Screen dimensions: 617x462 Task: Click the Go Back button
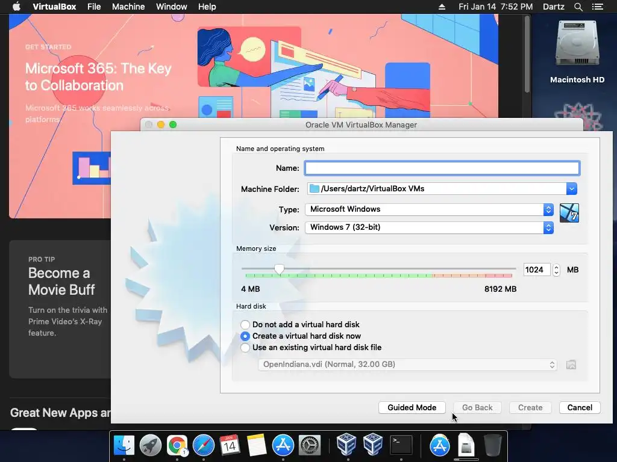477,408
